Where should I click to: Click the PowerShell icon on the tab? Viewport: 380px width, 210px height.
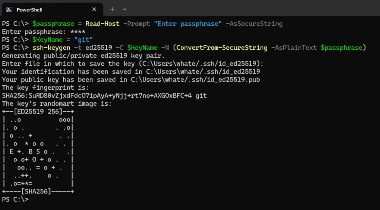click(8, 9)
